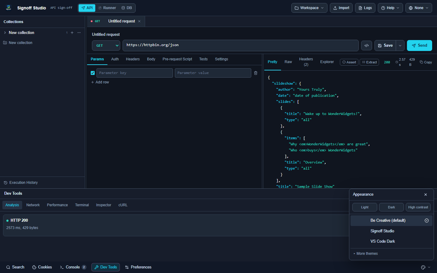
Task: Choose the Signoff Studio theme
Action: point(391,231)
